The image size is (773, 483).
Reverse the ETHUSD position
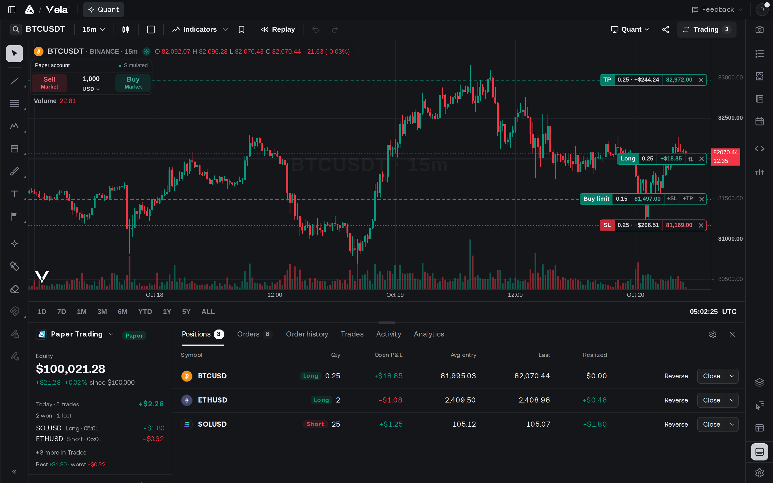[676, 400]
